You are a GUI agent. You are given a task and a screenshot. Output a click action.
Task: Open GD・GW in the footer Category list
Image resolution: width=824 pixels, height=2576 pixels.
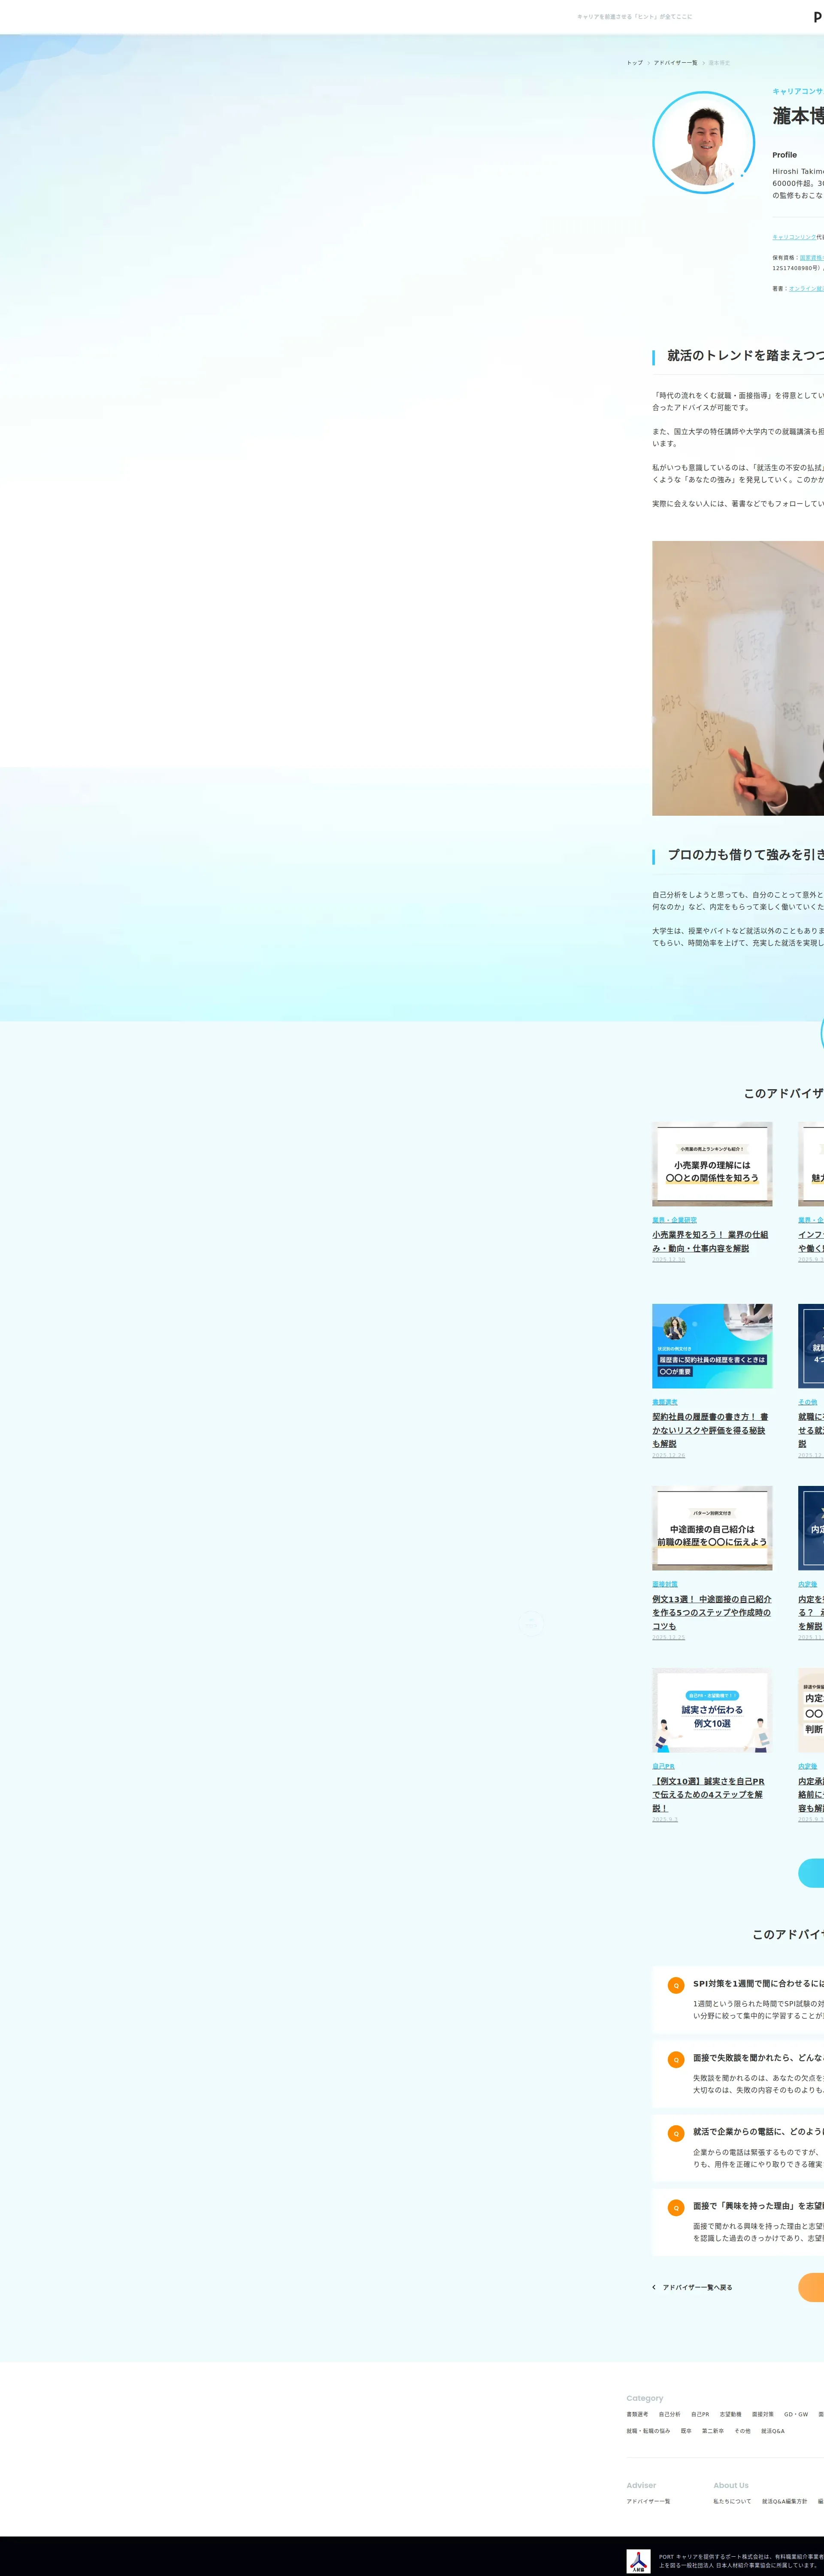click(796, 2414)
